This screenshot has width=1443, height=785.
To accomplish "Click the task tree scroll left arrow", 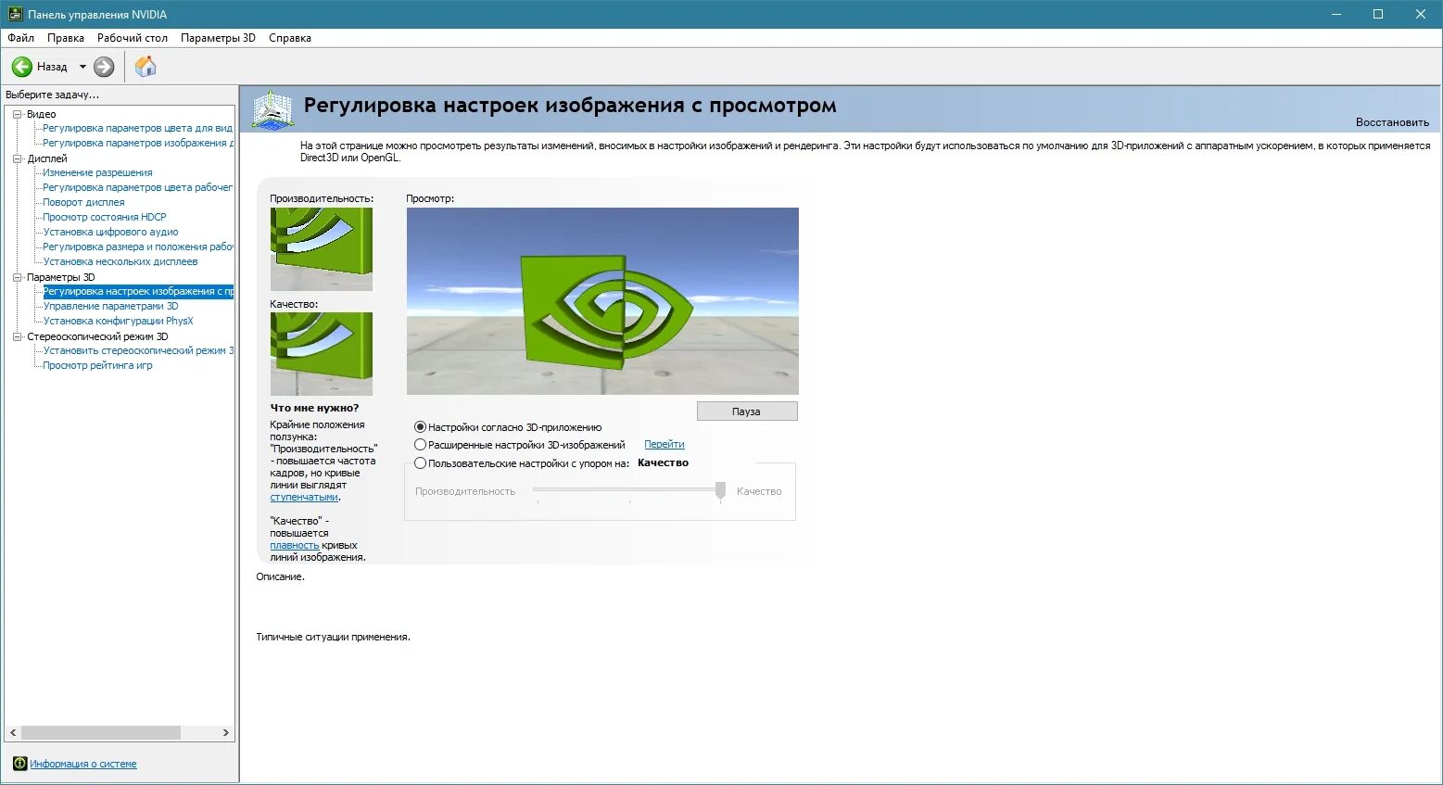I will (x=13, y=732).
